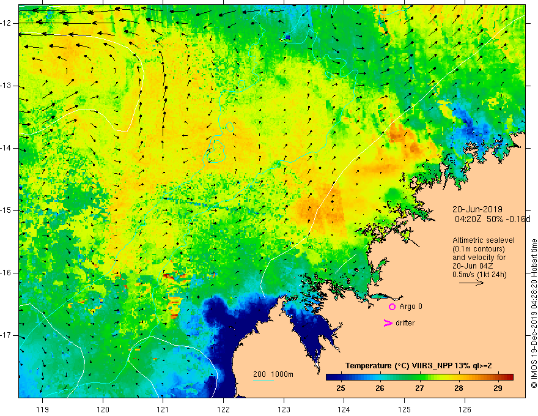Click the longitude axis label 122
The width and height of the screenshot is (538, 416).
click(x=223, y=409)
